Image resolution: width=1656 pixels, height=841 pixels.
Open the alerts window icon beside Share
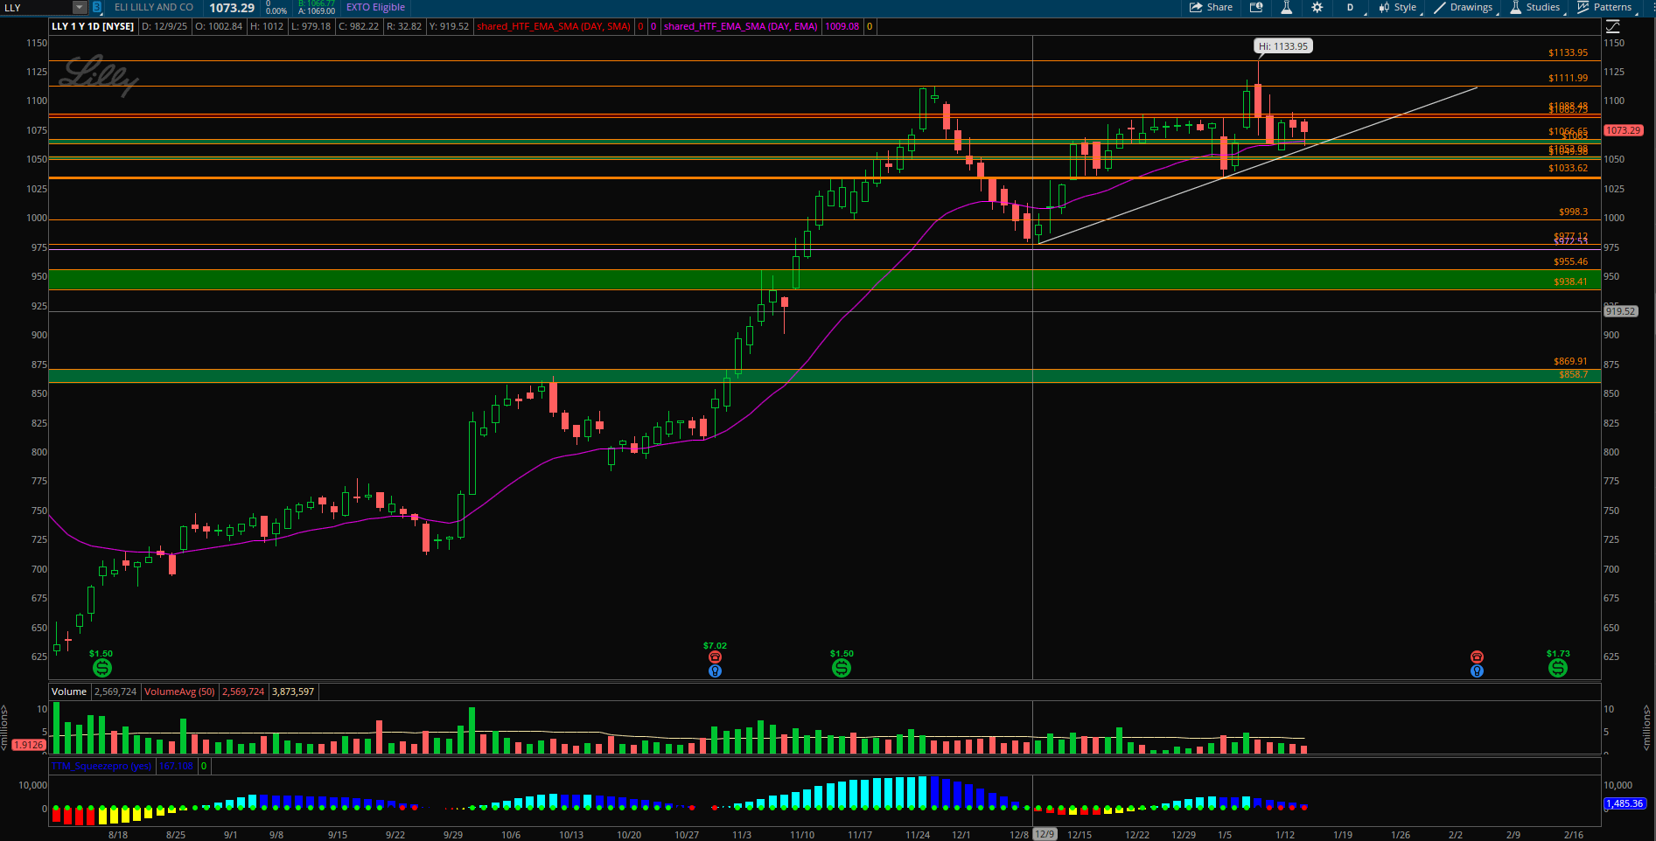pyautogui.click(x=1256, y=7)
